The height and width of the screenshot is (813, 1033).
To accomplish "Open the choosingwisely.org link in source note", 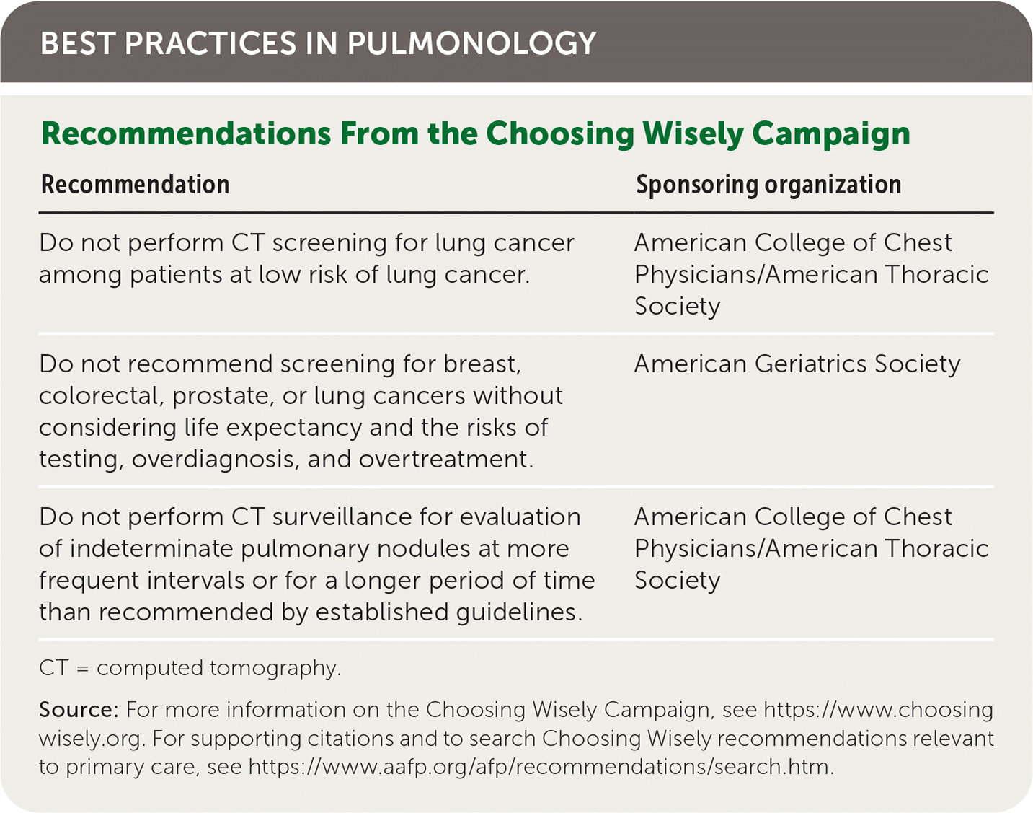I will [x=877, y=710].
